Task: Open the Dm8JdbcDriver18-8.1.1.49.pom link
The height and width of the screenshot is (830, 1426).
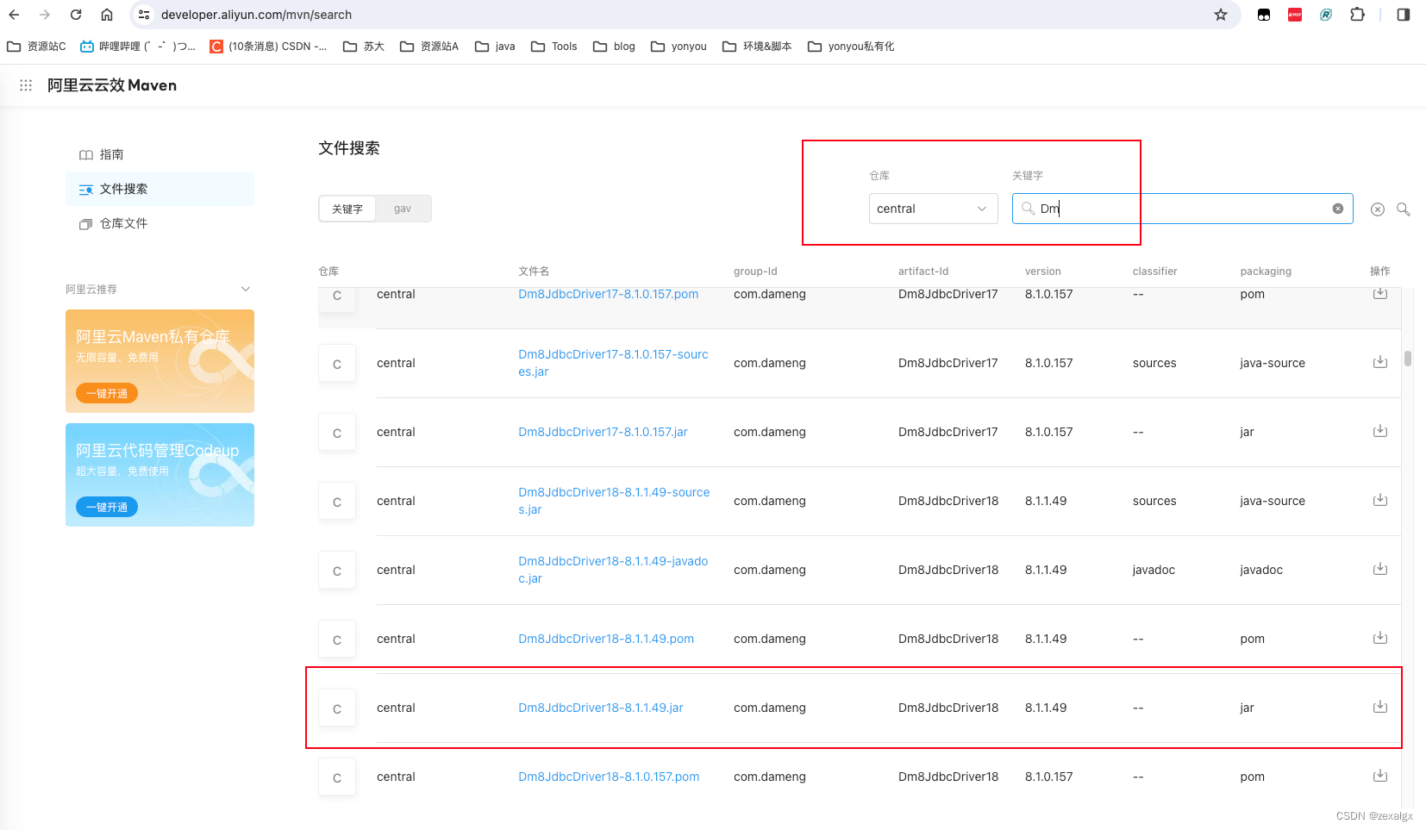Action: click(x=606, y=639)
